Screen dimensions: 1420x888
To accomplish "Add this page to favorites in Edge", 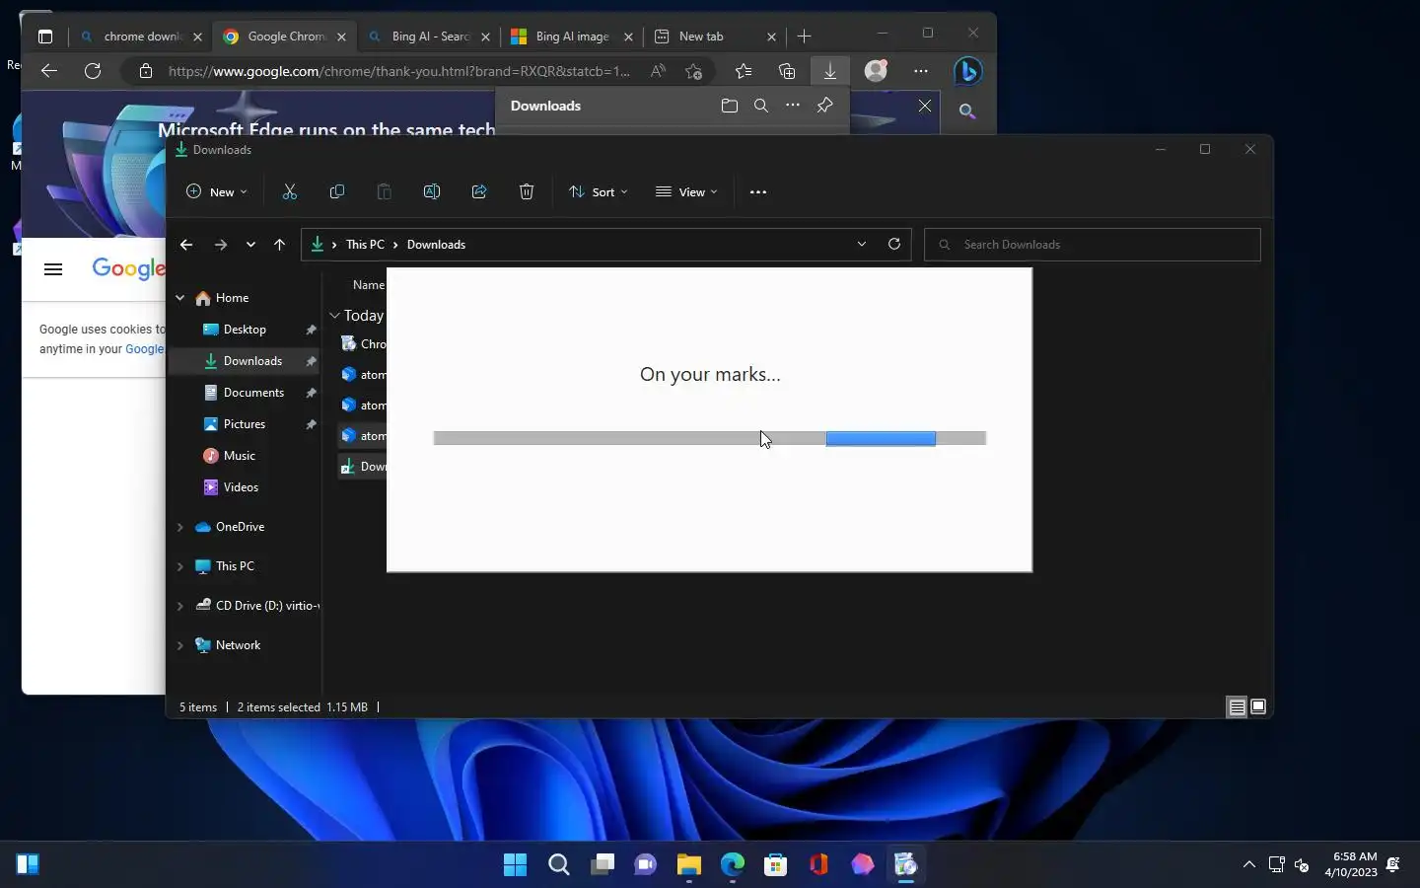I will coord(694,71).
